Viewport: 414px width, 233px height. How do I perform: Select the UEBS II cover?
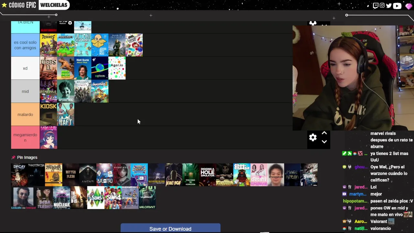coord(48,68)
